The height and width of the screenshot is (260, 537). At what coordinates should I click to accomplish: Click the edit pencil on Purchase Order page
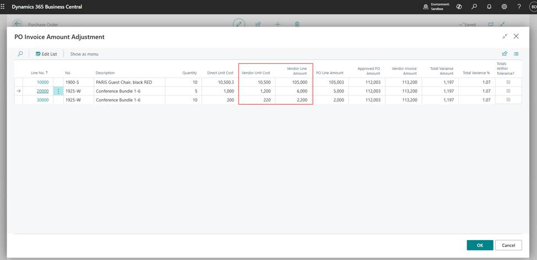(239, 24)
